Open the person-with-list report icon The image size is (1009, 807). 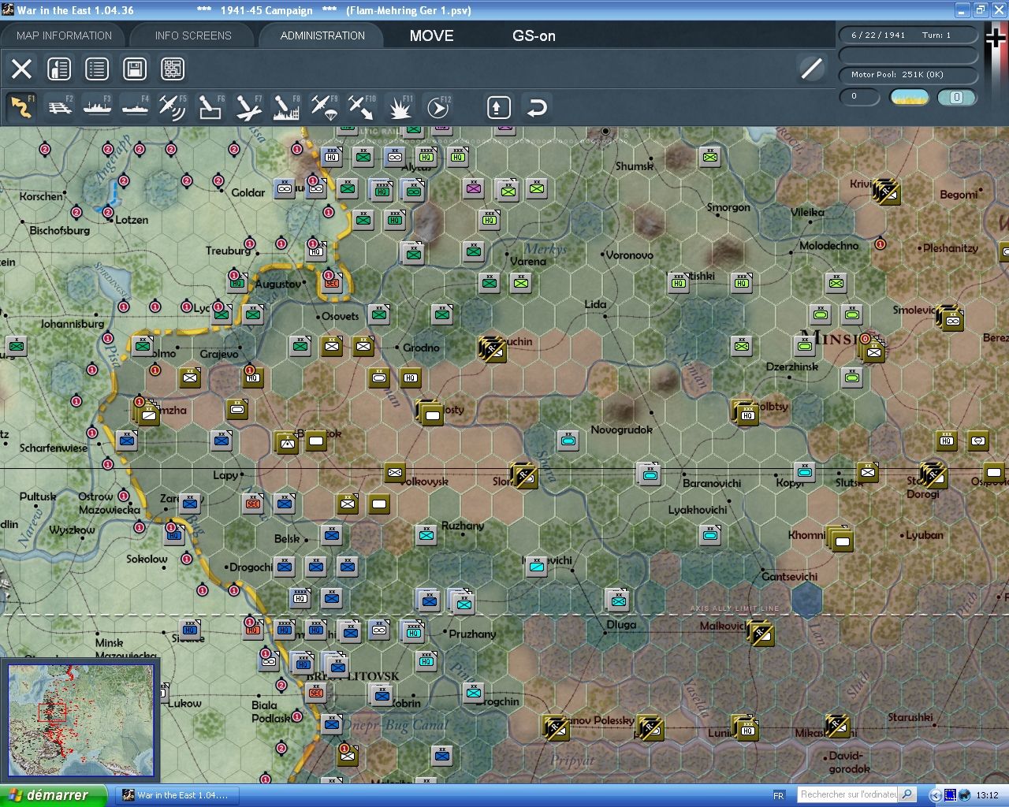click(x=59, y=69)
